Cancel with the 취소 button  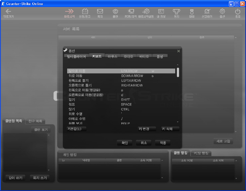click(144, 143)
